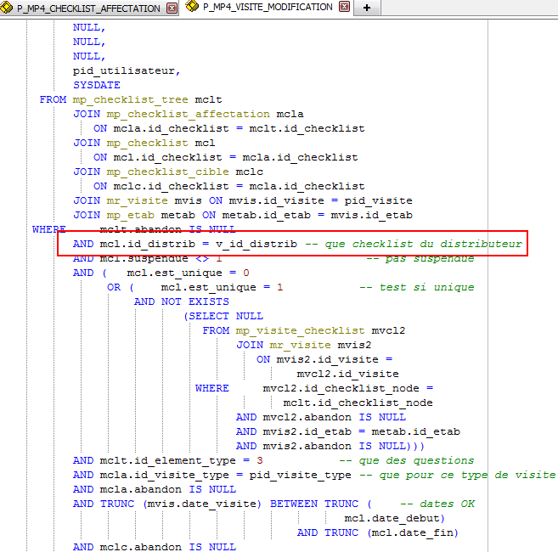Select the P_MP4_VISITE_MODIFICATION tab
The height and width of the screenshot is (552, 558).
coord(268,7)
